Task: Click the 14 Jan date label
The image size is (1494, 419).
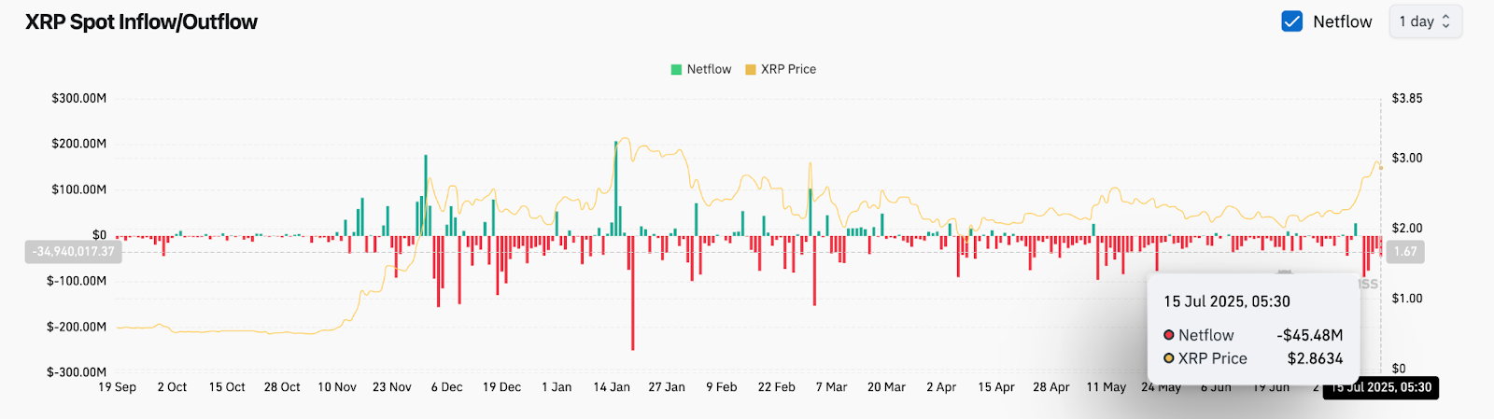Action: [x=612, y=386]
